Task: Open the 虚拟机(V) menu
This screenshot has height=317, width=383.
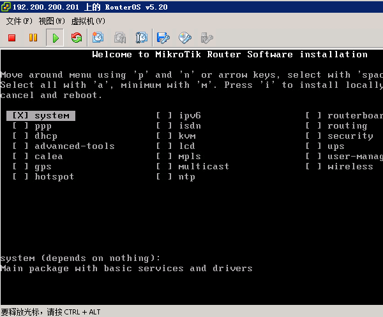Action: coord(88,21)
